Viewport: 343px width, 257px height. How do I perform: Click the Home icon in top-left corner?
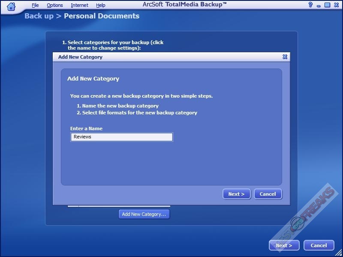12,6
